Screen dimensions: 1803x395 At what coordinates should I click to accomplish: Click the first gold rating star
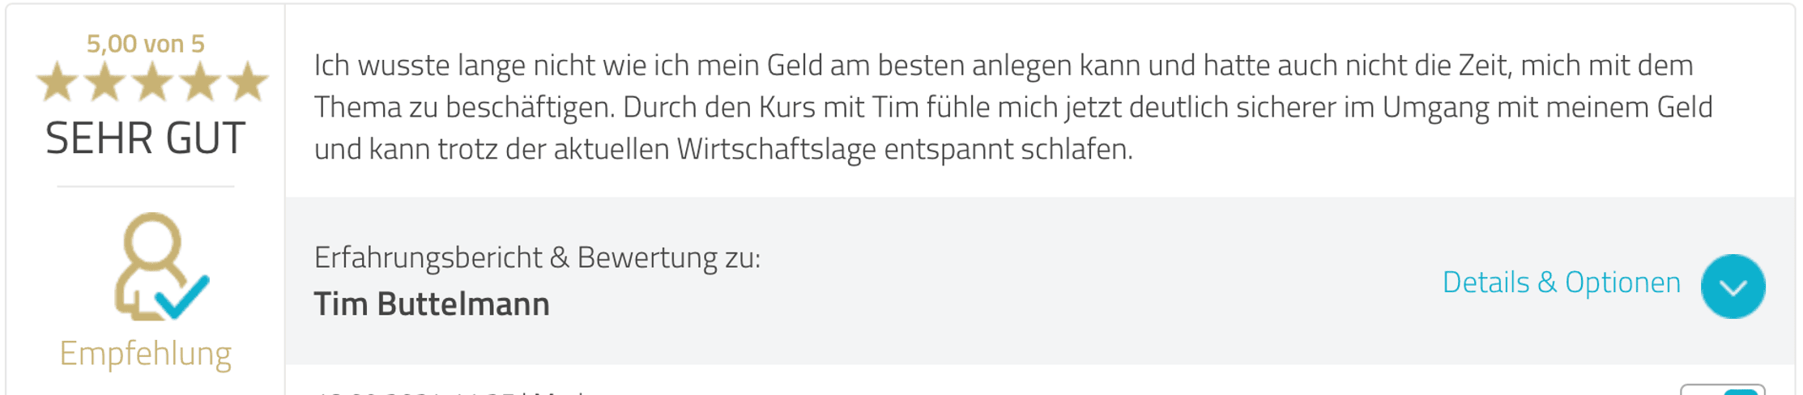(x=58, y=83)
